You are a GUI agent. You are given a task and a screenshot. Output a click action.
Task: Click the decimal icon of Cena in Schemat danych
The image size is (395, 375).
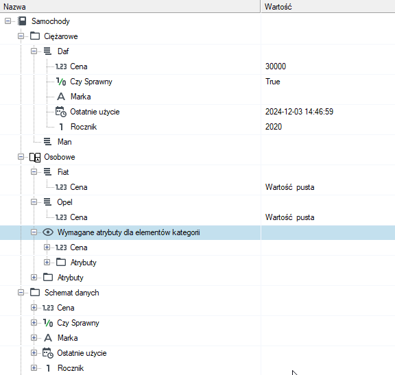[x=48, y=308]
